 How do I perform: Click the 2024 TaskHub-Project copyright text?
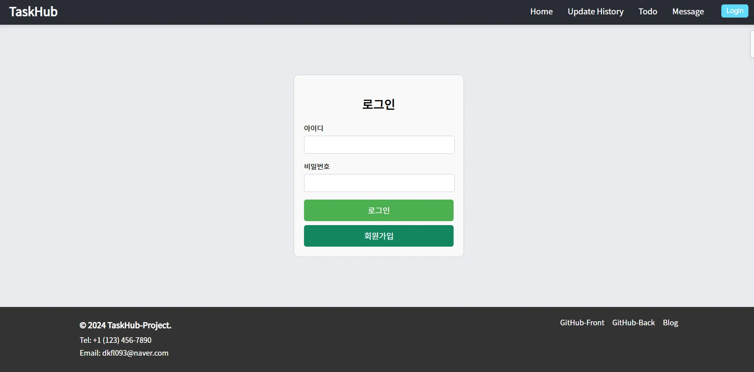click(x=125, y=325)
